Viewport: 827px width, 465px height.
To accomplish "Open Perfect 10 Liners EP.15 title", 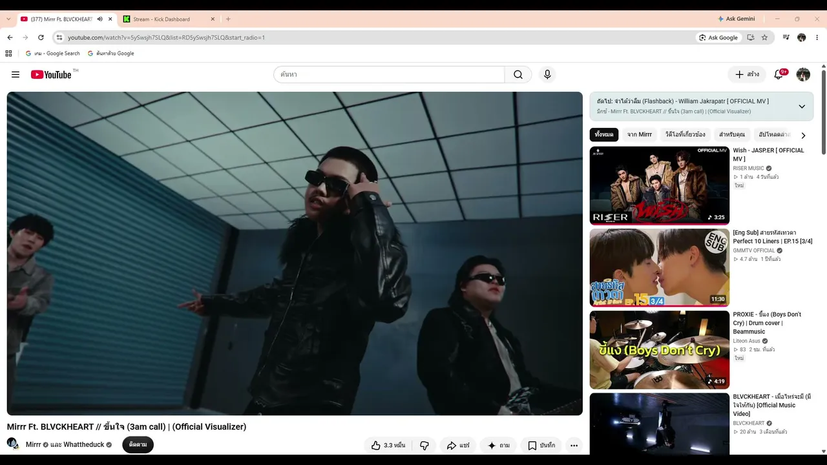I will 773,237.
